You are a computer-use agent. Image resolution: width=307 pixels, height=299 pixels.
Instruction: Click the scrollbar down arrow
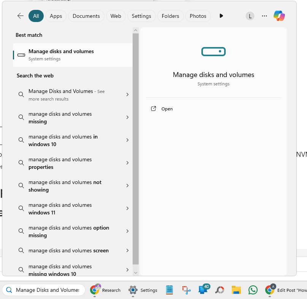pos(136,272)
